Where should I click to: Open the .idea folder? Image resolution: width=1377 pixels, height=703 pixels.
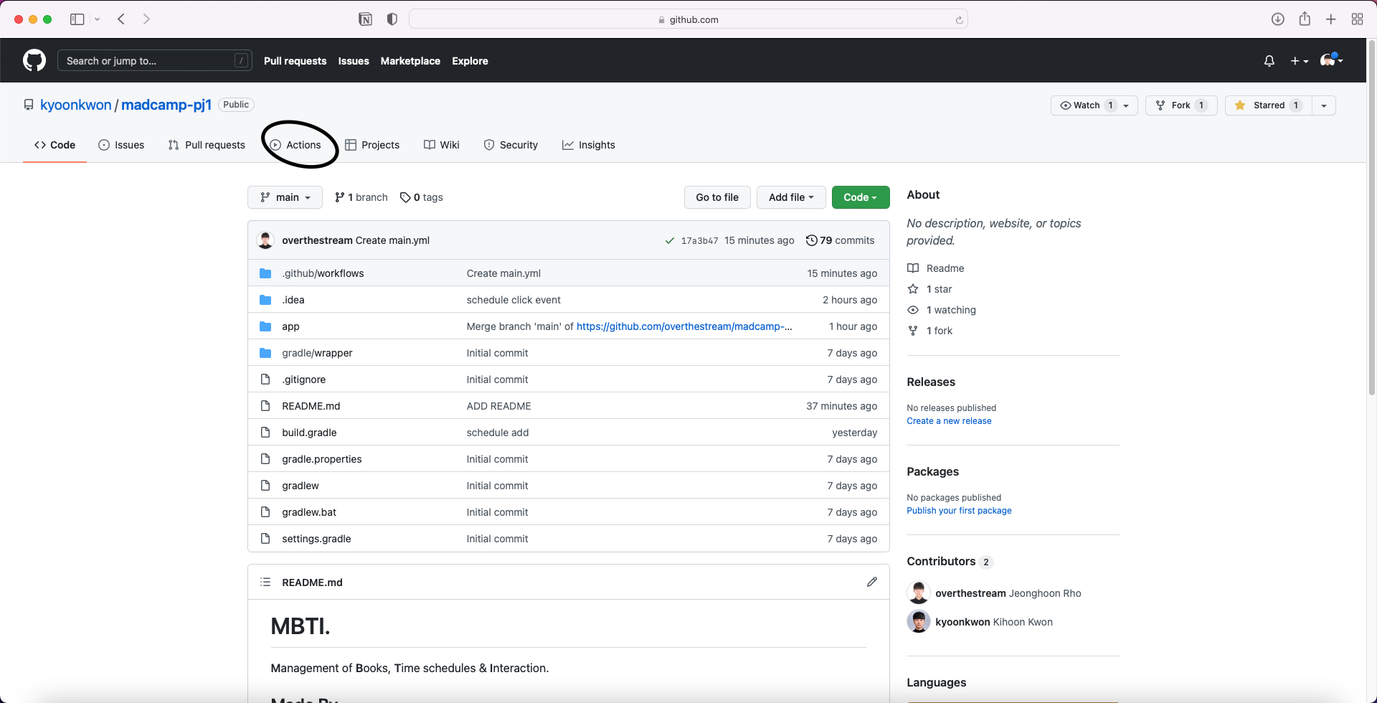(x=293, y=300)
